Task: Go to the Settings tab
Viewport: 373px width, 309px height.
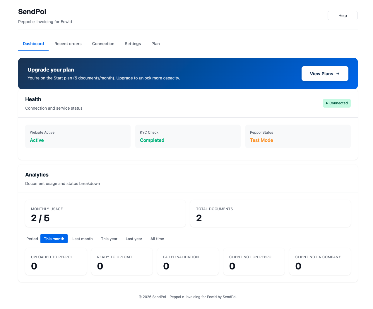Action: click(x=133, y=44)
